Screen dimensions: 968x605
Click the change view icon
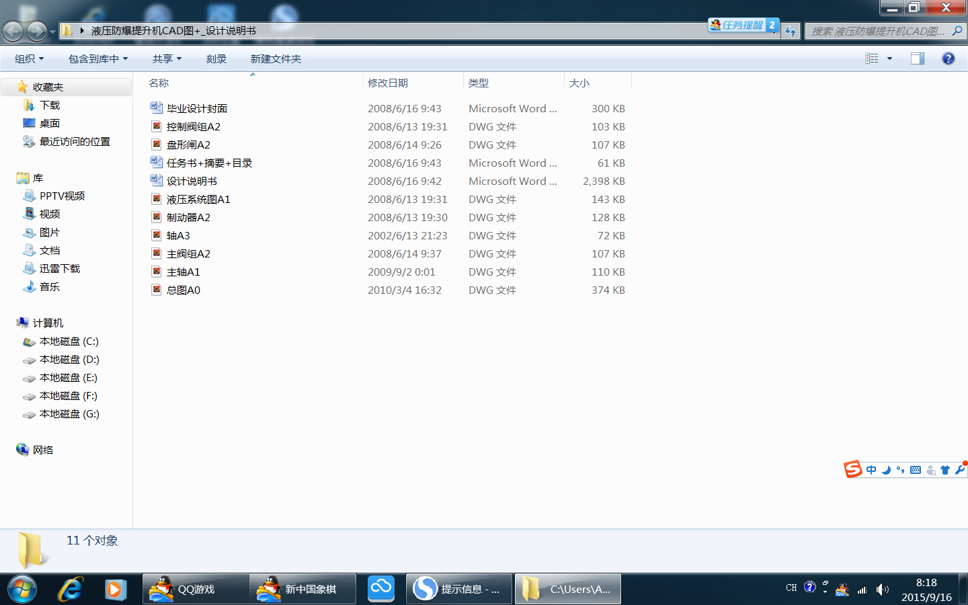(872, 58)
